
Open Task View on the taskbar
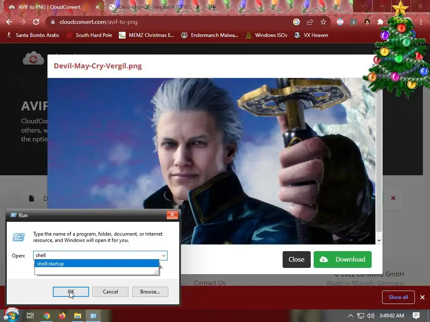click(30, 316)
